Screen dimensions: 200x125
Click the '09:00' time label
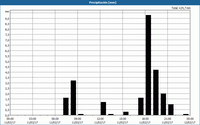click(77, 119)
